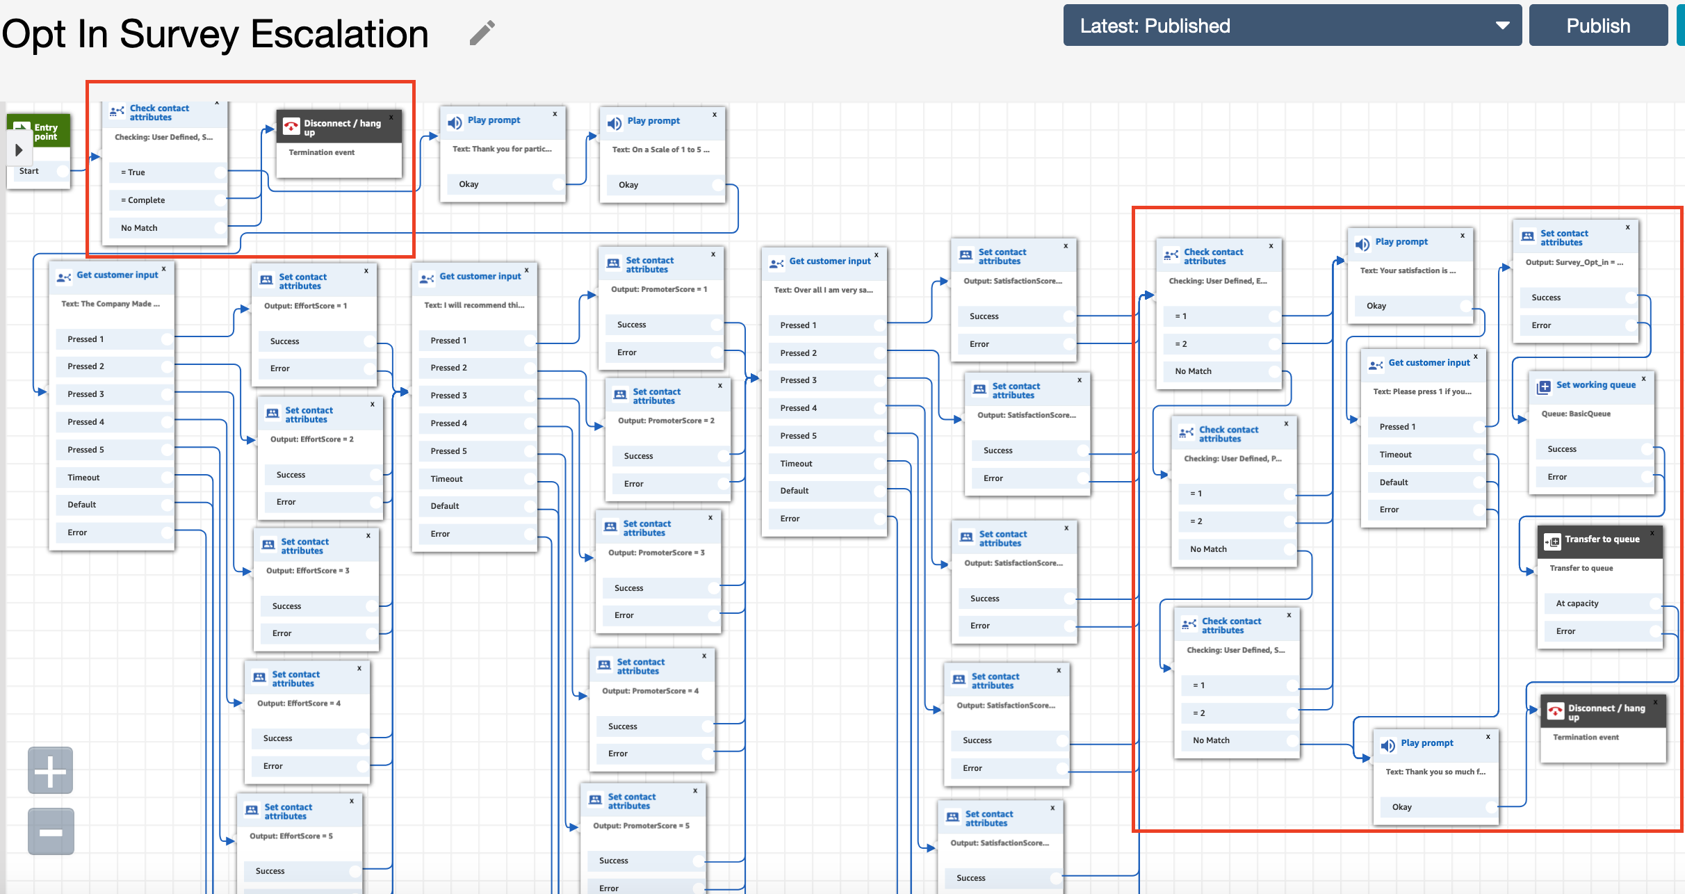Click 'No Match' output connector in top-left block
This screenshot has height=894, width=1685.
tap(220, 228)
